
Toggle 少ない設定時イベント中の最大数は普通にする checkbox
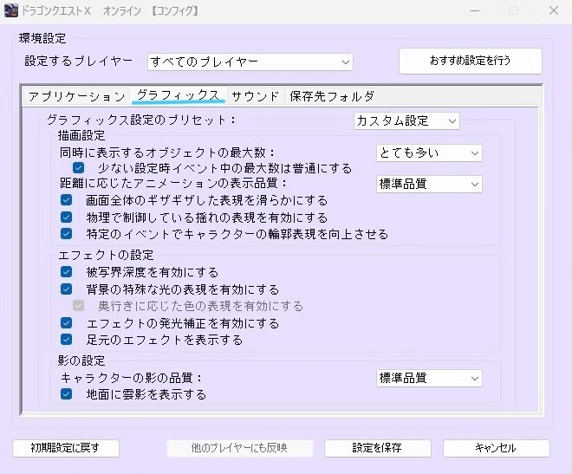point(78,168)
